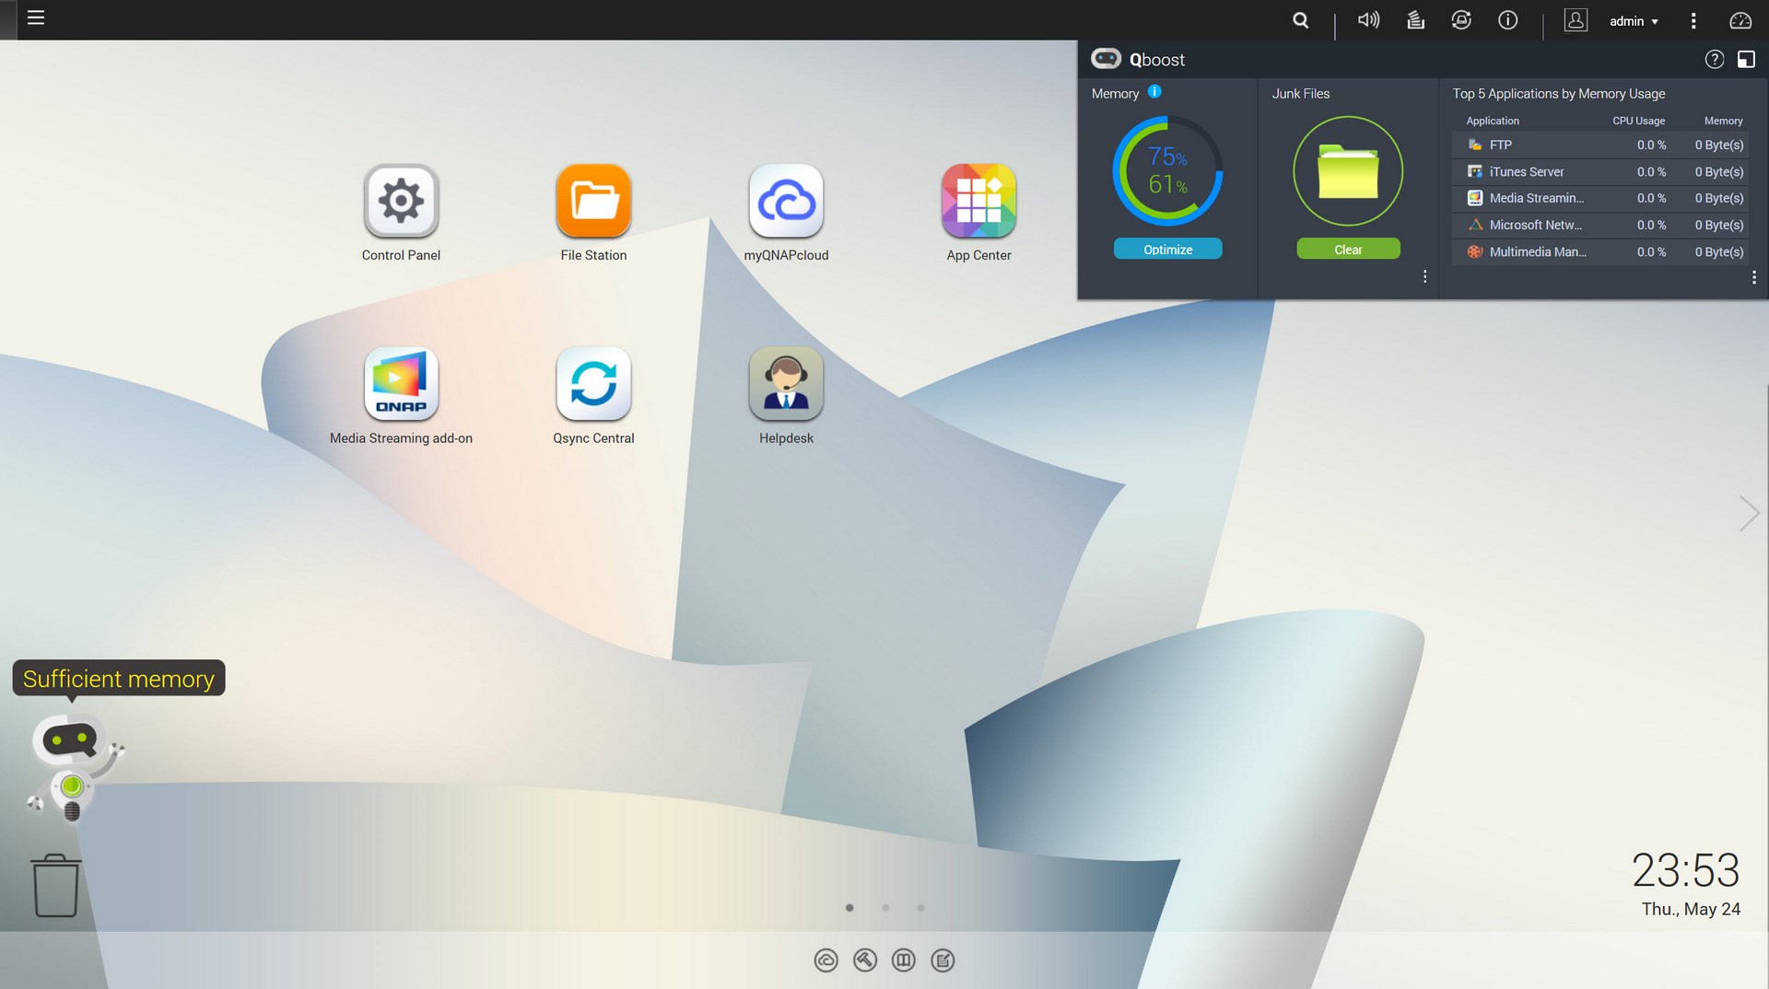Select the iTunes Server row
Viewport: 1769px width, 989px height.
pyautogui.click(x=1600, y=172)
